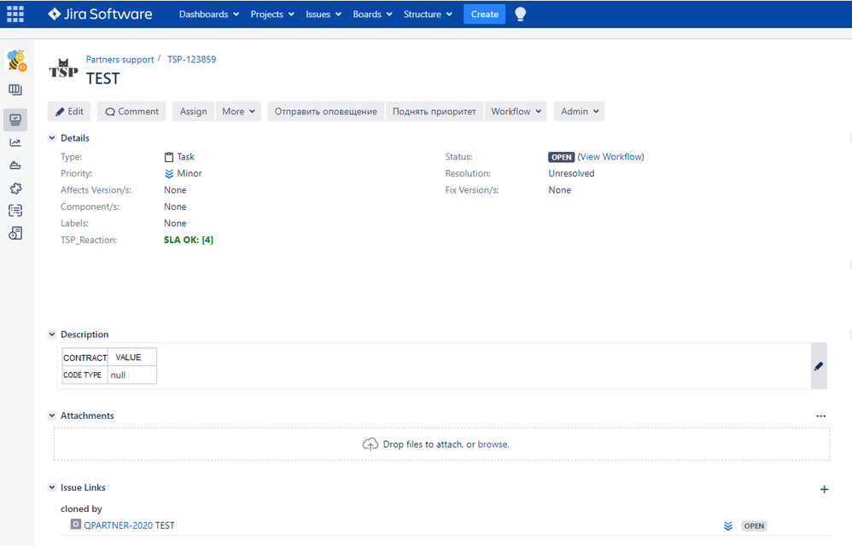Open the Dashboards menu
852x546 pixels.
(209, 15)
